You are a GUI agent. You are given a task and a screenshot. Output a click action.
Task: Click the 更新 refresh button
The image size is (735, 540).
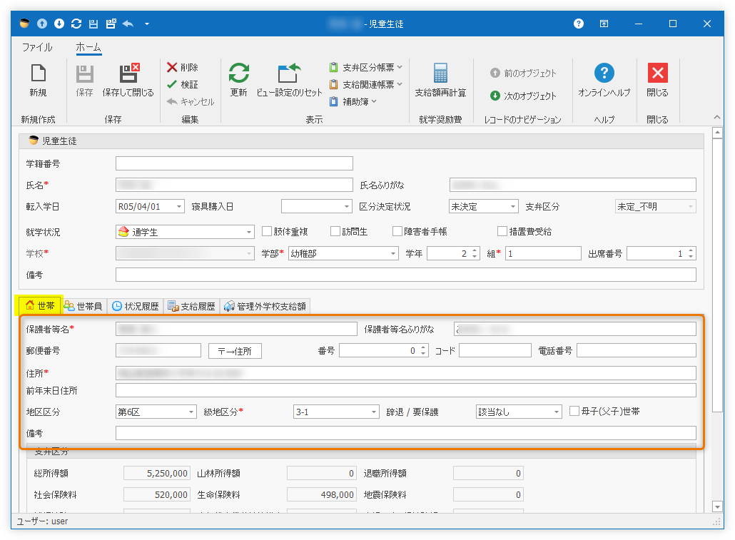[x=238, y=80]
